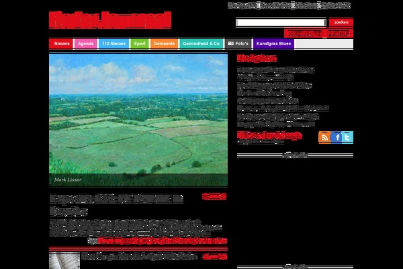
Task: Open the Twitter profile icon
Action: (x=347, y=137)
